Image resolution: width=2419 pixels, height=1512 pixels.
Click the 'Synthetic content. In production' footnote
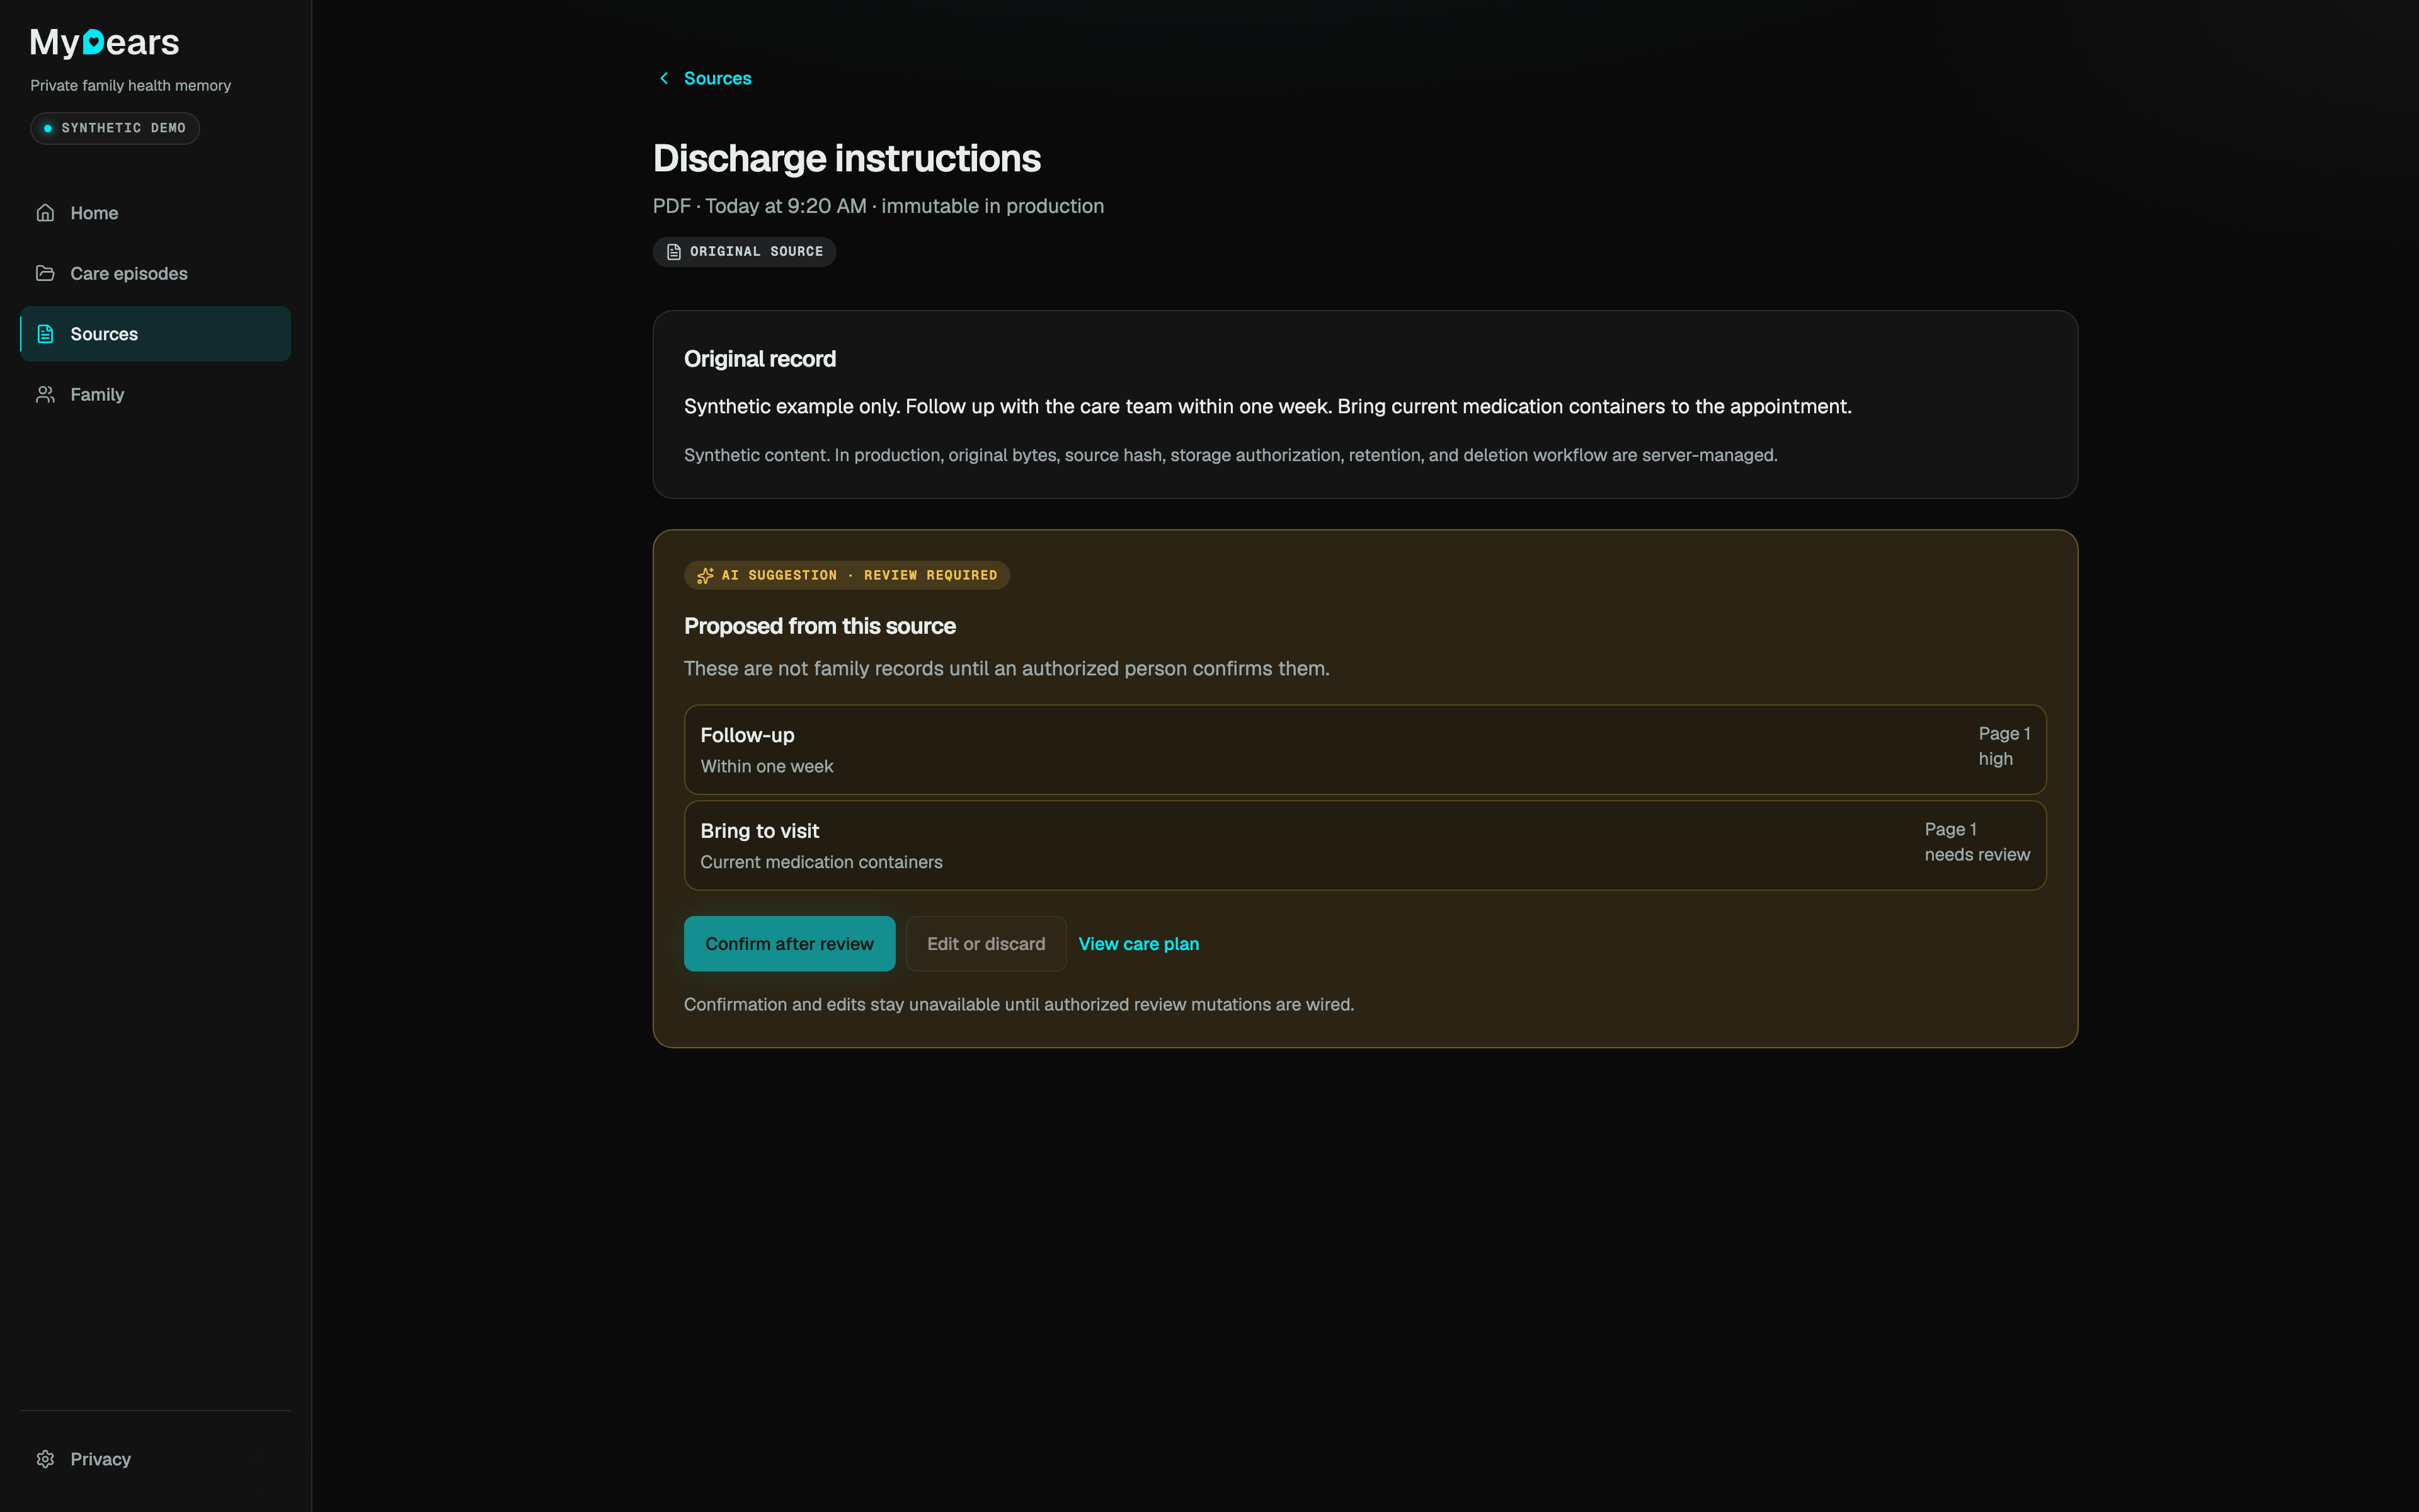1230,455
